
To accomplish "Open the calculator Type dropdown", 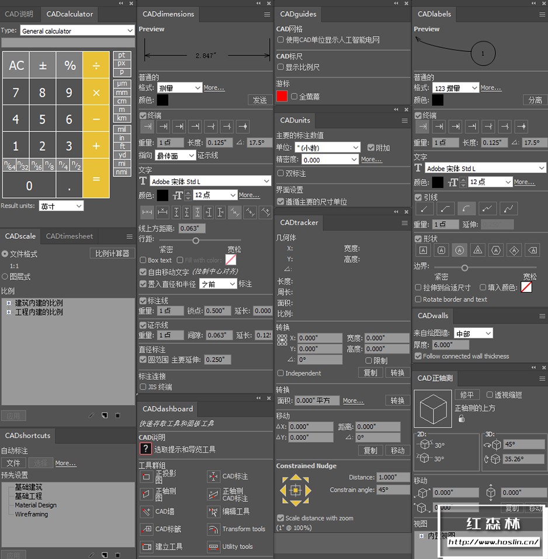I will click(x=77, y=30).
